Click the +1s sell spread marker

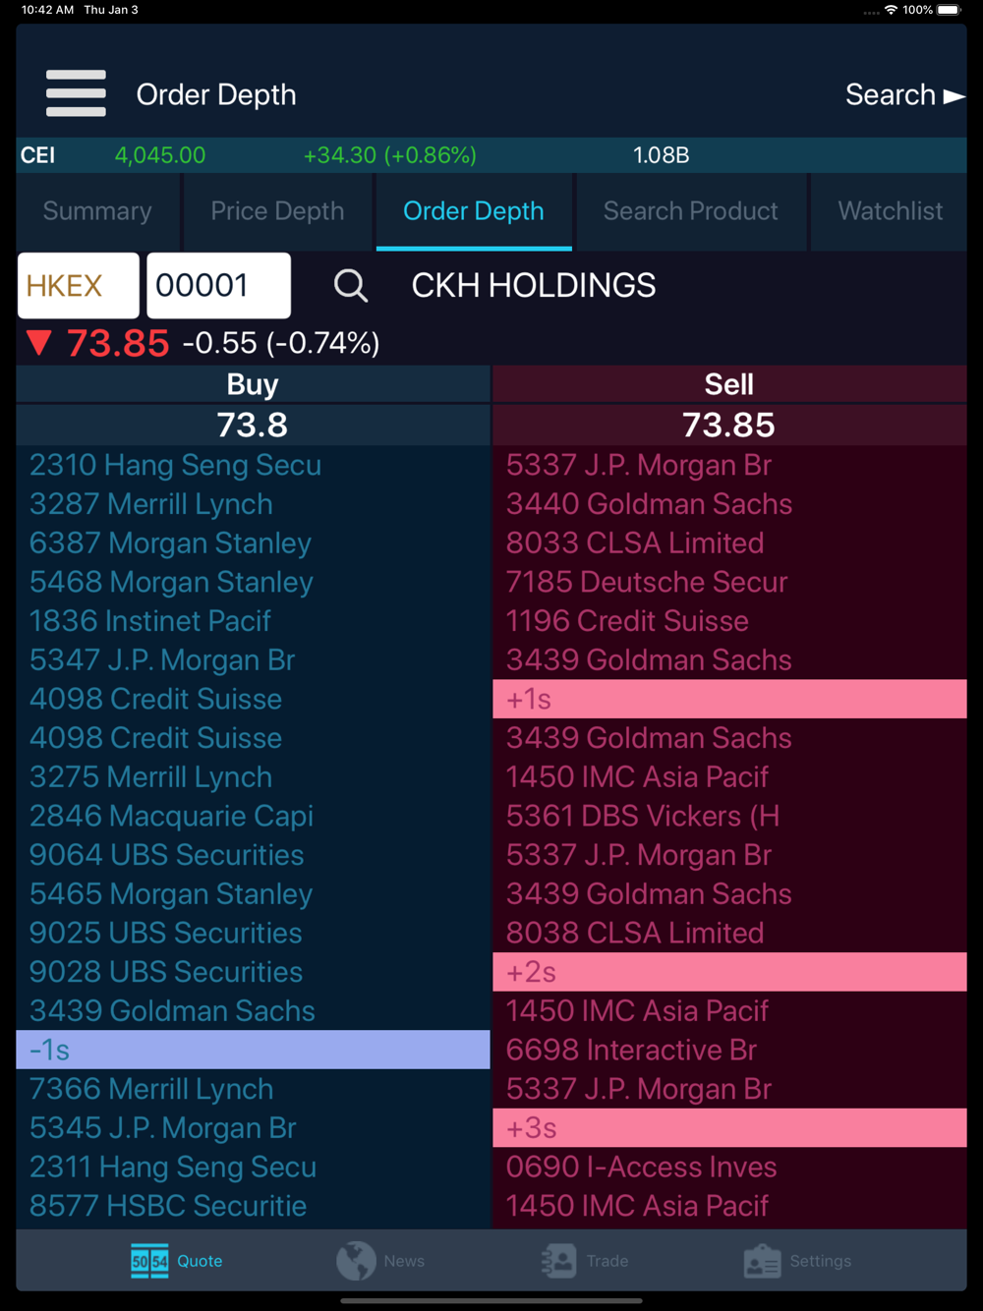click(x=729, y=699)
